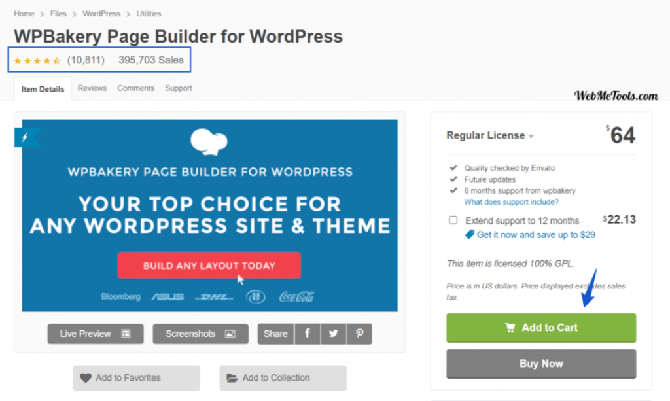Click "Quality checked by Envato" text
This screenshot has height=401, width=670.
tap(510, 168)
